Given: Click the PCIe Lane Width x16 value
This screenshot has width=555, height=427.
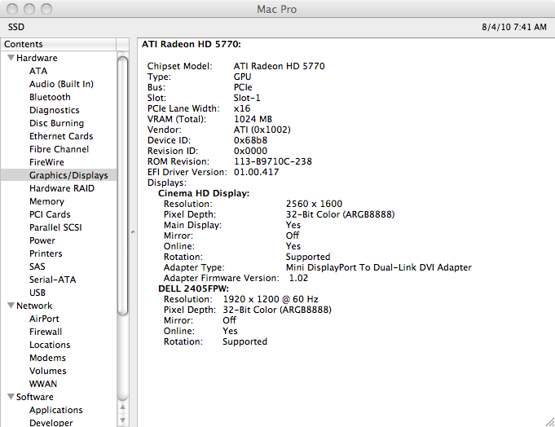Looking at the screenshot, I should coord(242,108).
